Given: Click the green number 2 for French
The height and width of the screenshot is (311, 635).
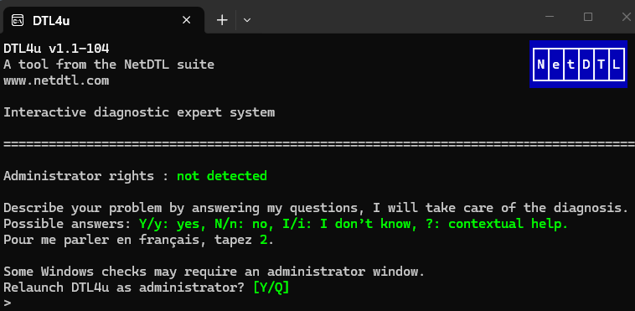Looking at the screenshot, I should point(264,240).
